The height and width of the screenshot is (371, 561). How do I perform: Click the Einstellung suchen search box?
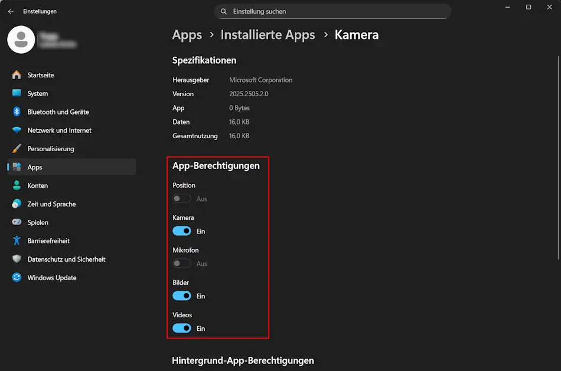tap(332, 11)
